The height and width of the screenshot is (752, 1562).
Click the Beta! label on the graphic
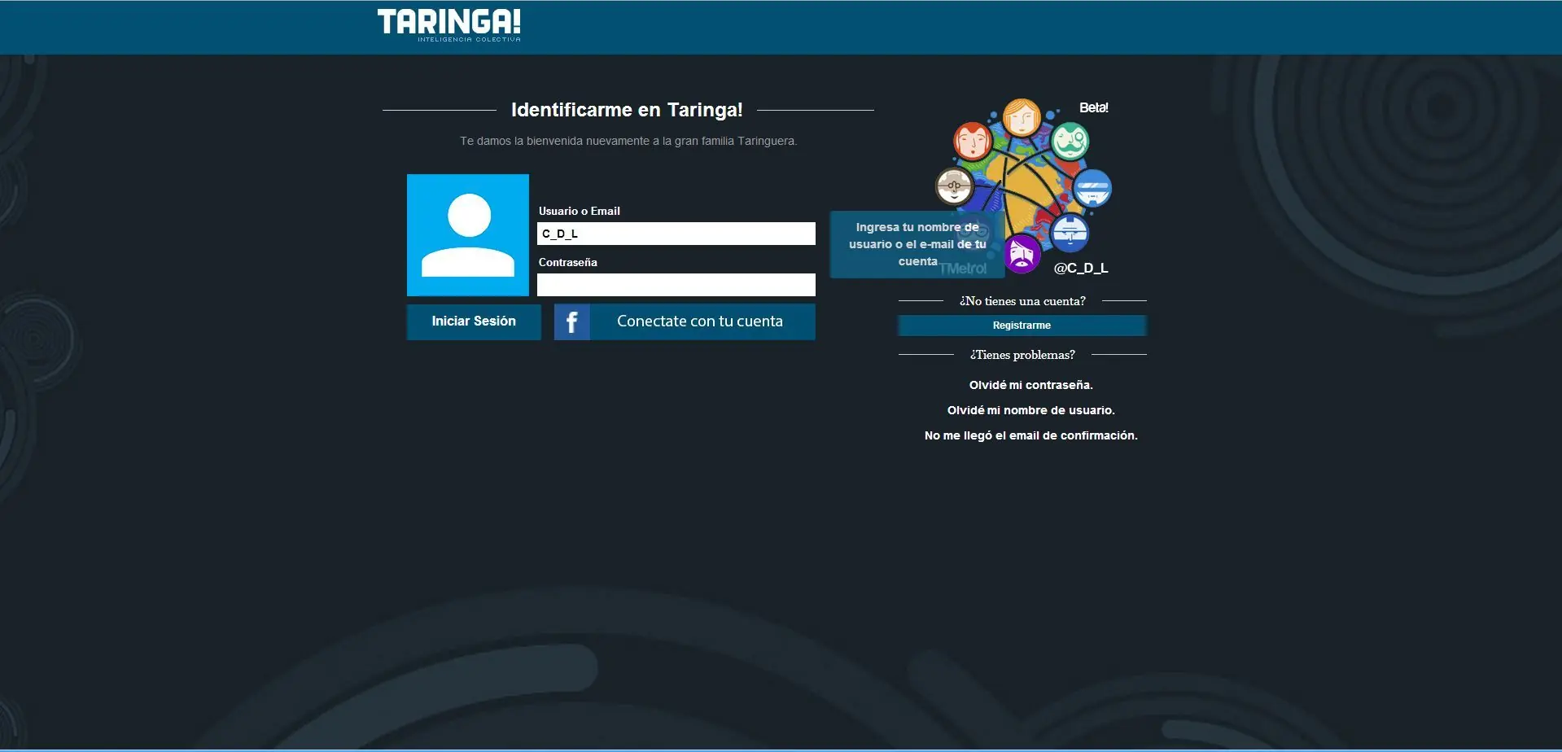click(x=1094, y=107)
